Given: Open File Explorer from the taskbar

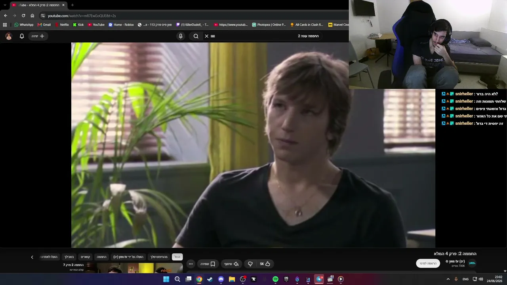Looking at the screenshot, I should (x=232, y=279).
